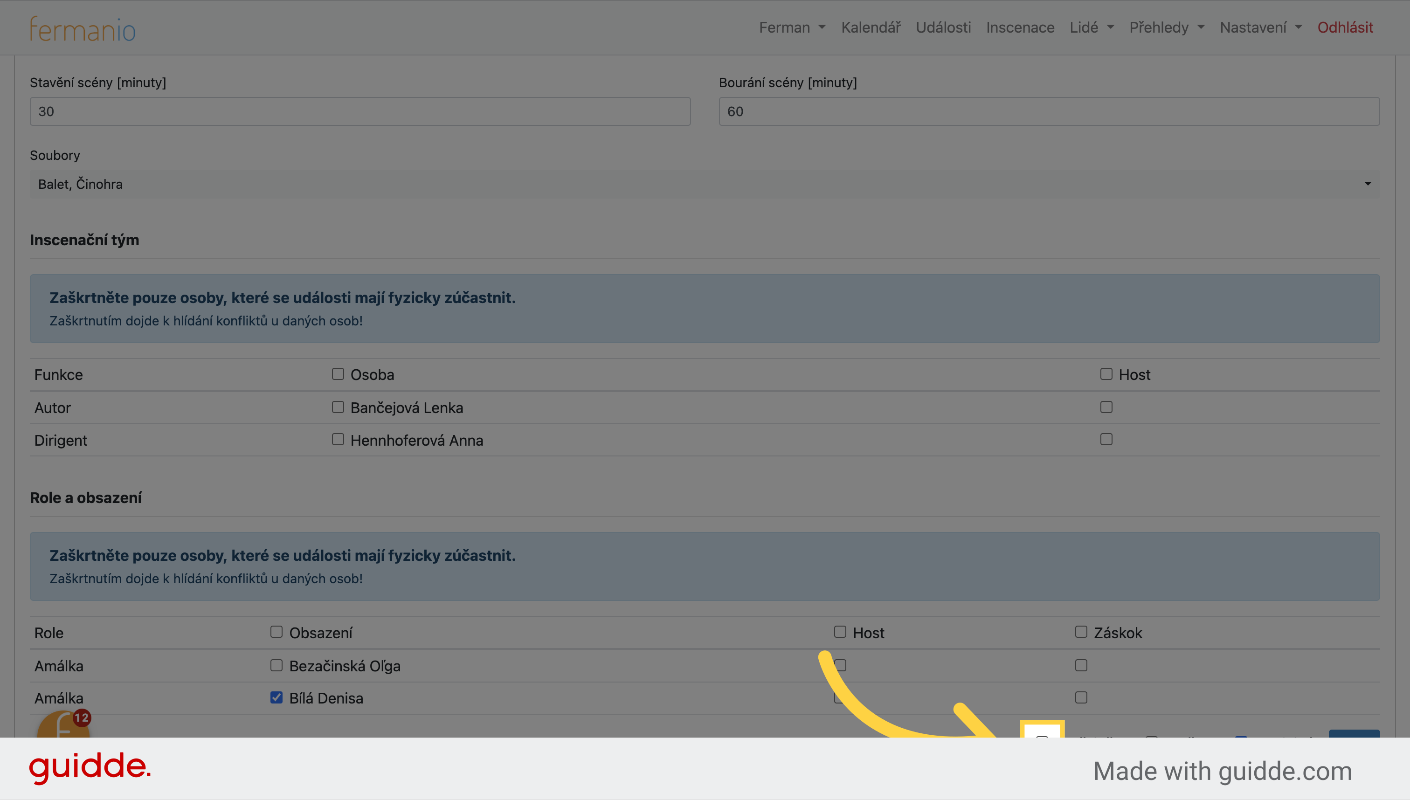Screen dimensions: 1410x800
Task: Click the Odhlásit logout link
Action: pyautogui.click(x=1345, y=28)
